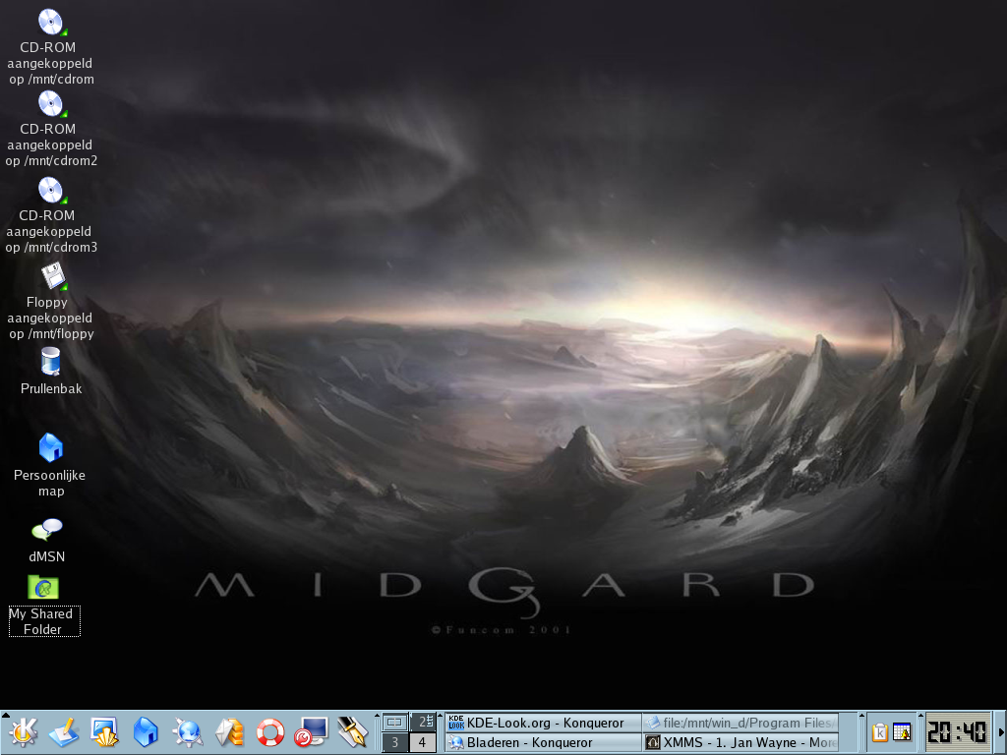The image size is (1007, 755).
Task: Click pager applet handle arrow
Action: coord(377,716)
